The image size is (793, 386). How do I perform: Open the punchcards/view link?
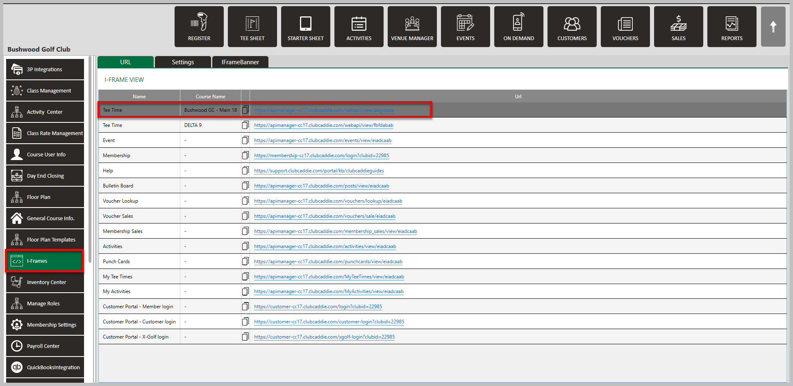pos(328,262)
